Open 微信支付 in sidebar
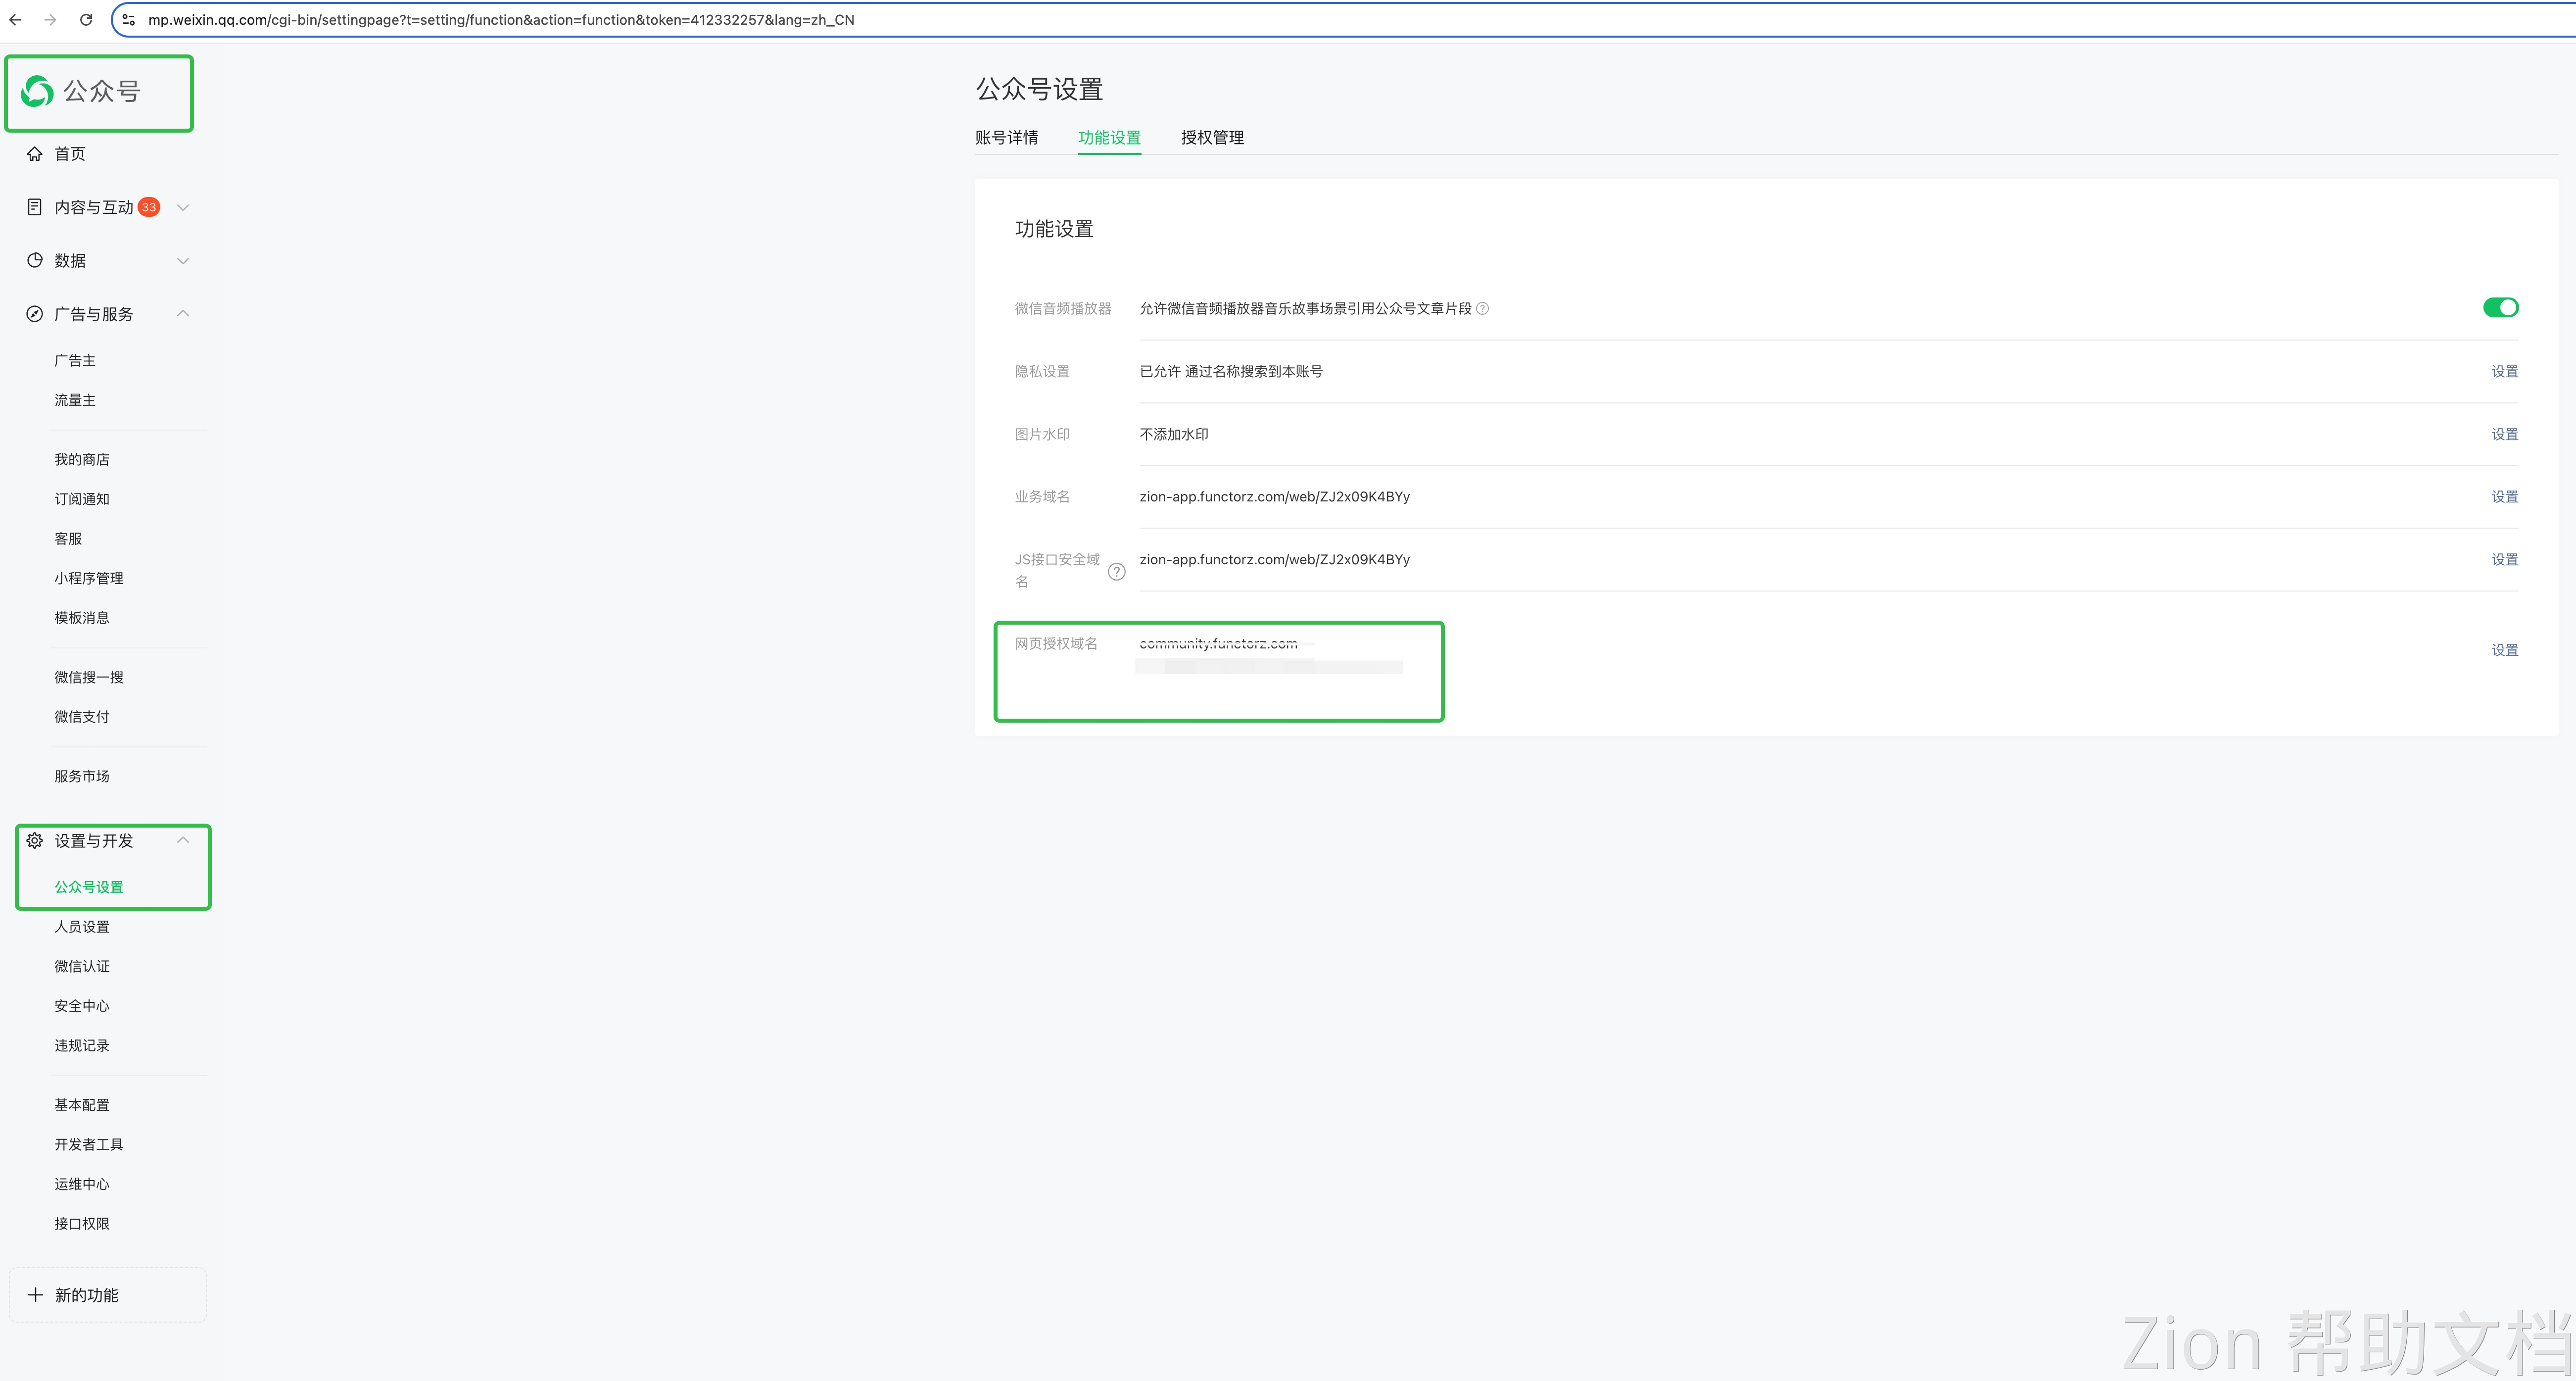This screenshot has height=1381, width=2576. point(82,717)
